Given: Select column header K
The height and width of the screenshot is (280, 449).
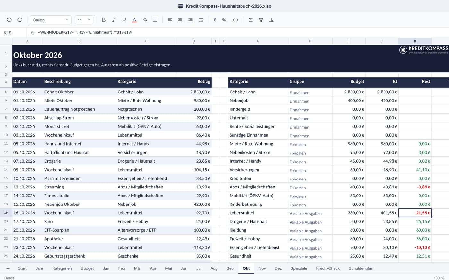Looking at the screenshot, I should pyautogui.click(x=415, y=41).
